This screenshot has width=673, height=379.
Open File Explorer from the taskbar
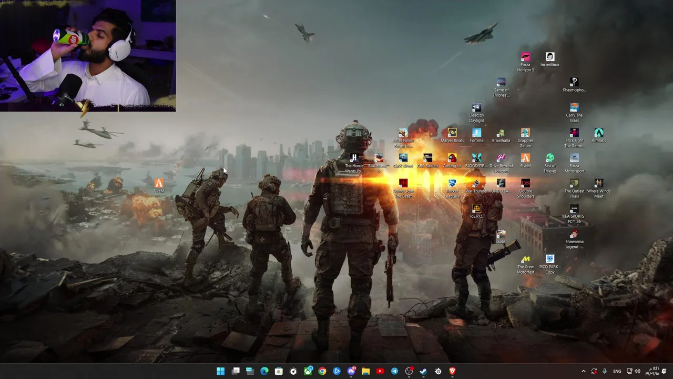365,371
